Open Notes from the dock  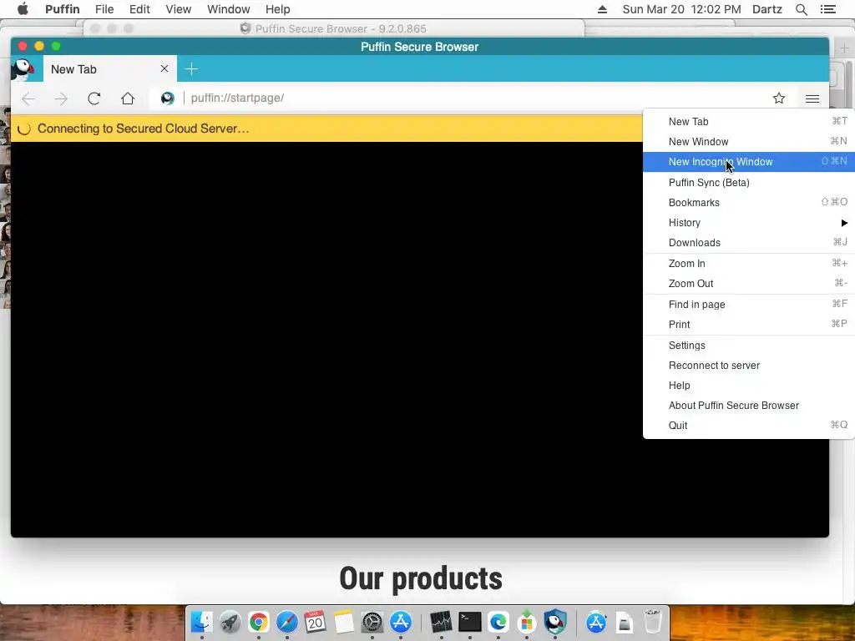[343, 622]
